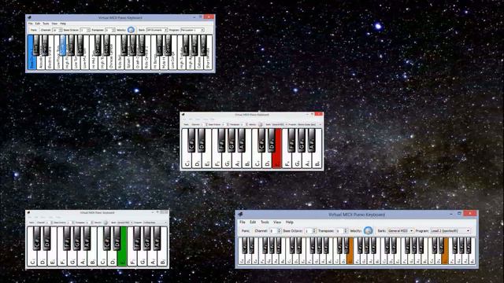
Task: Play the C#3 black key in middle window
Action: click(191, 141)
